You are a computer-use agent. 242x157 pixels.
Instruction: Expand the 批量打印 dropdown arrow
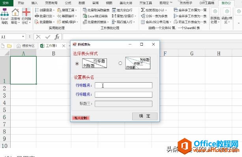(54, 16)
